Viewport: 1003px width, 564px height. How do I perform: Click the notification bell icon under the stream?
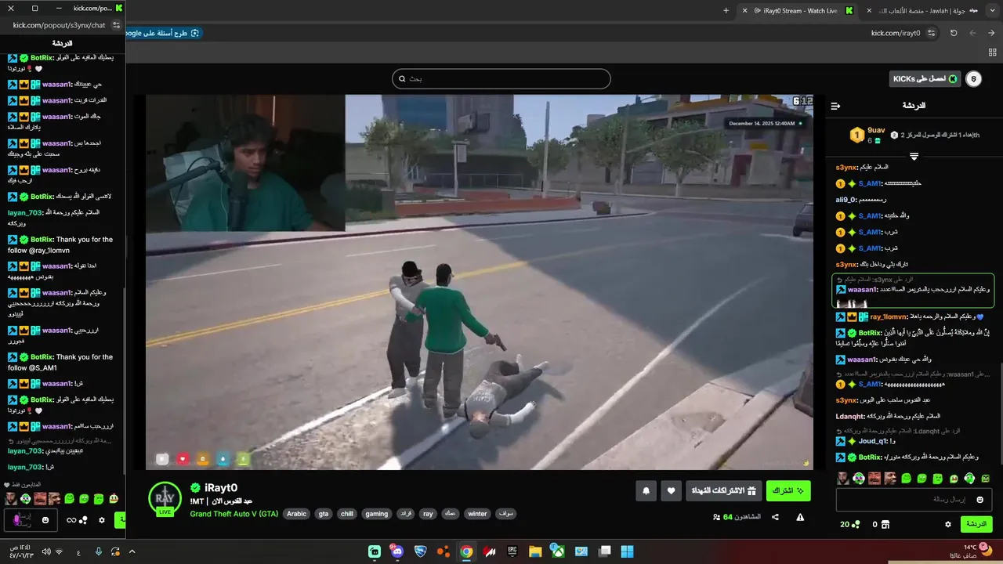pyautogui.click(x=646, y=491)
